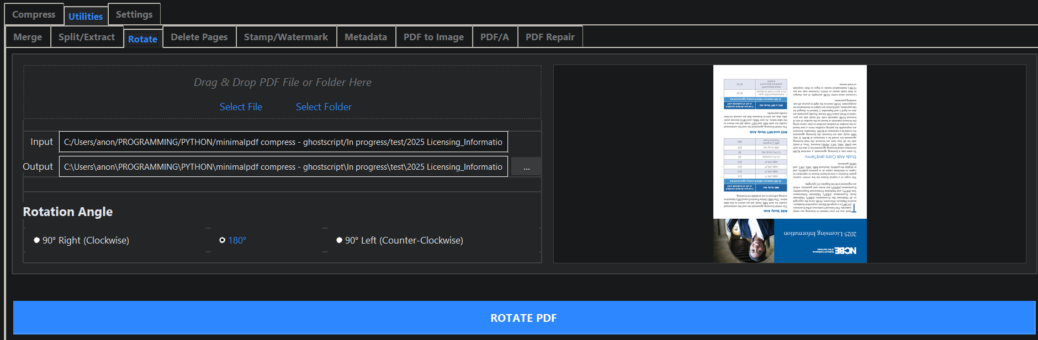Switch to Stamp/Watermark tab
The width and height of the screenshot is (1038, 340).
tap(286, 37)
